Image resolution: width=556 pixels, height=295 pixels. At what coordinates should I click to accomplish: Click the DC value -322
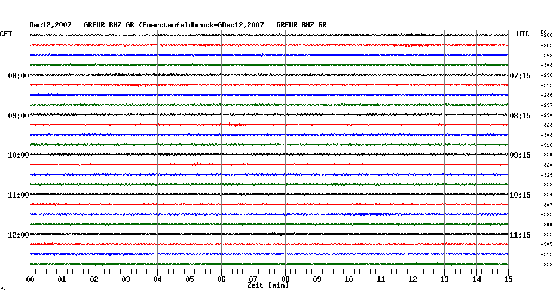(547, 235)
